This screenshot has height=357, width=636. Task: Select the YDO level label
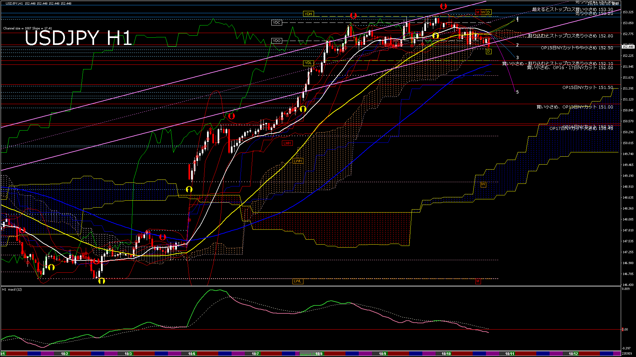pyautogui.click(x=276, y=41)
